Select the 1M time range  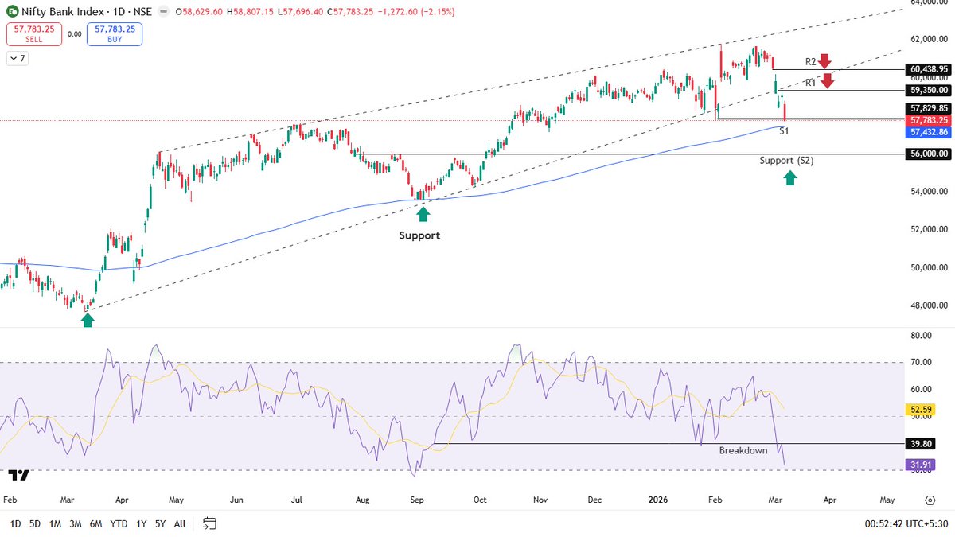tap(55, 523)
